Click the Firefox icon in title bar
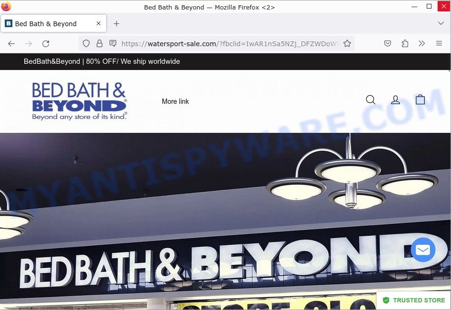The height and width of the screenshot is (310, 451). click(6, 6)
